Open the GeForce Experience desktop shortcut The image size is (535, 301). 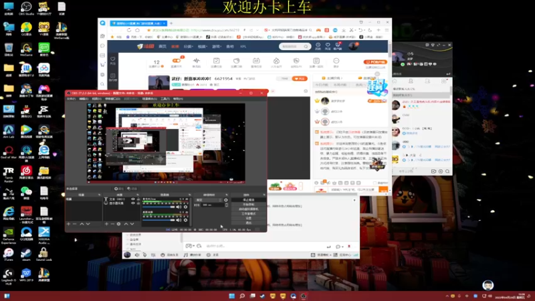pos(9,235)
